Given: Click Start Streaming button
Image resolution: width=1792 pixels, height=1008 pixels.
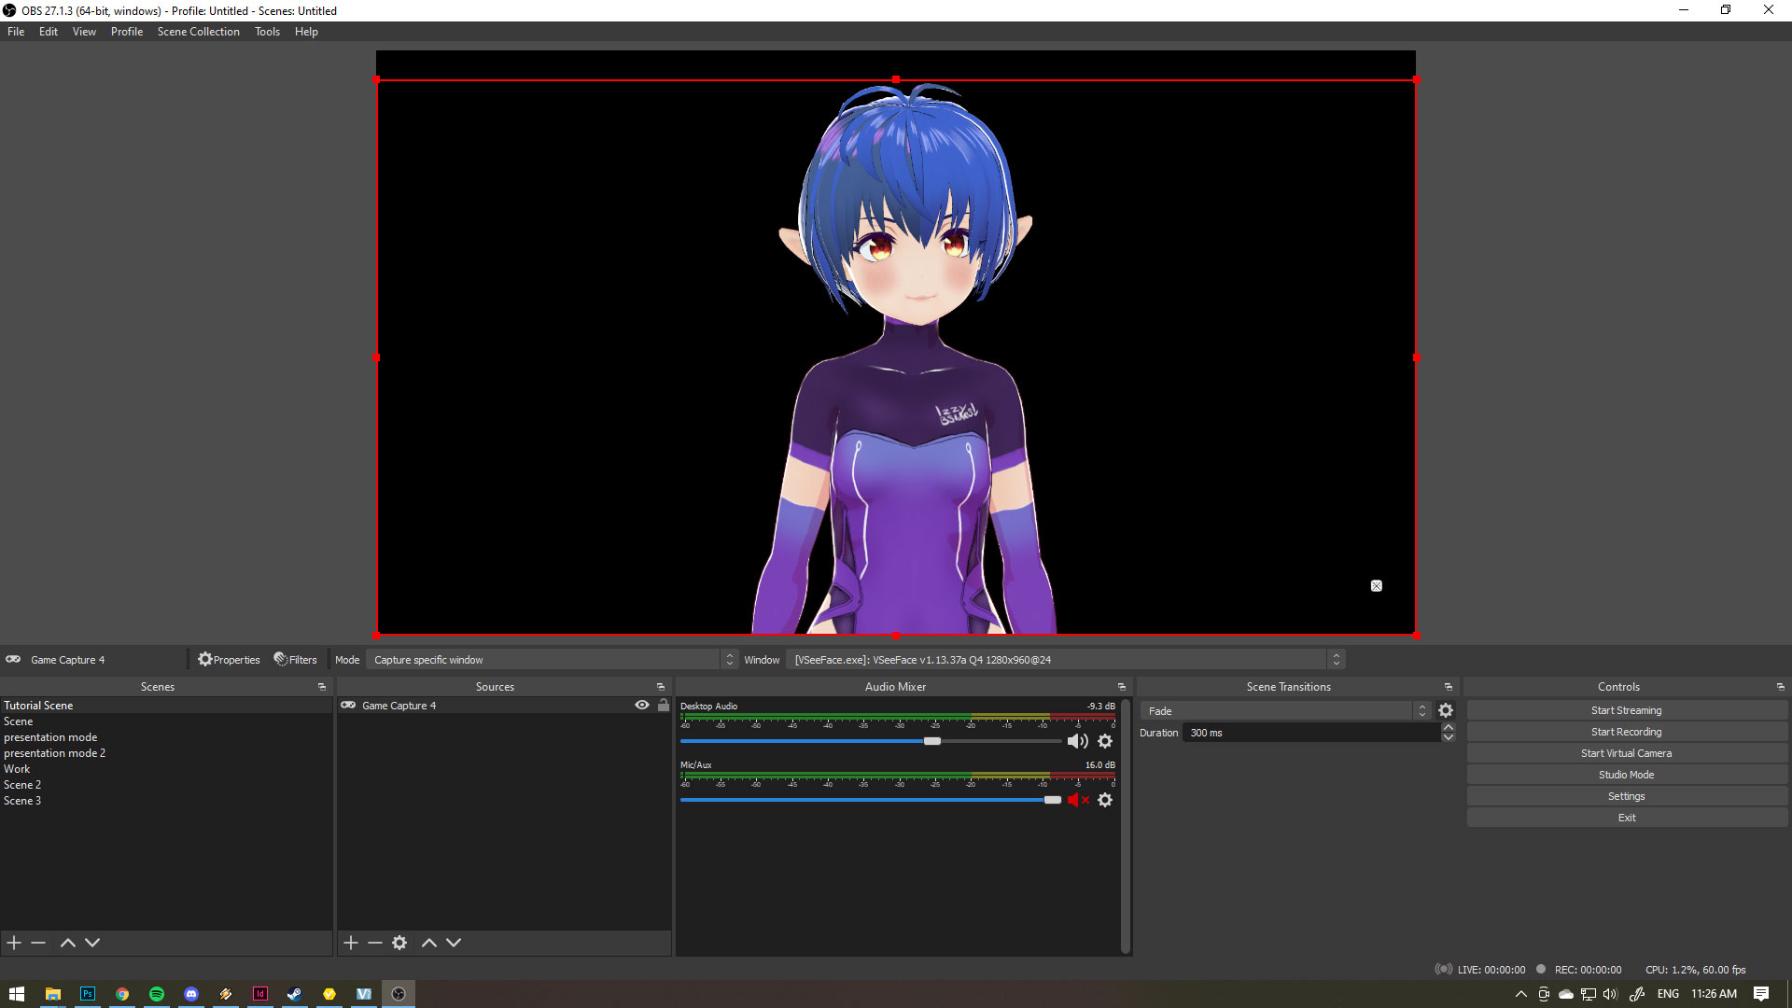Looking at the screenshot, I should [1627, 710].
